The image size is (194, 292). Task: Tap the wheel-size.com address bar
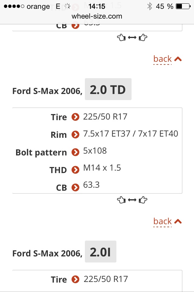(97, 16)
